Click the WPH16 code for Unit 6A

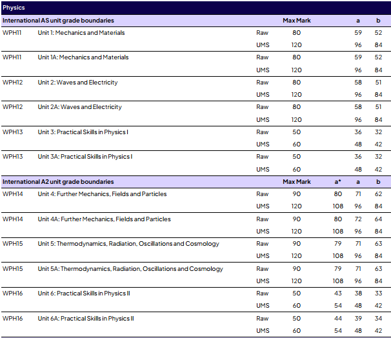tap(12, 319)
